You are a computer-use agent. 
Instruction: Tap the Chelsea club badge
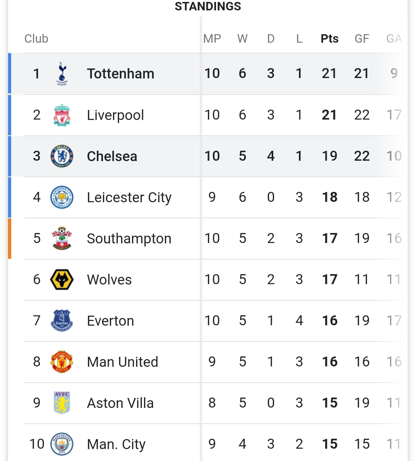(62, 156)
